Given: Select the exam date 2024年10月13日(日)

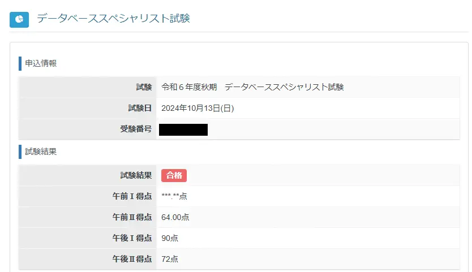Looking at the screenshot, I should point(198,108).
